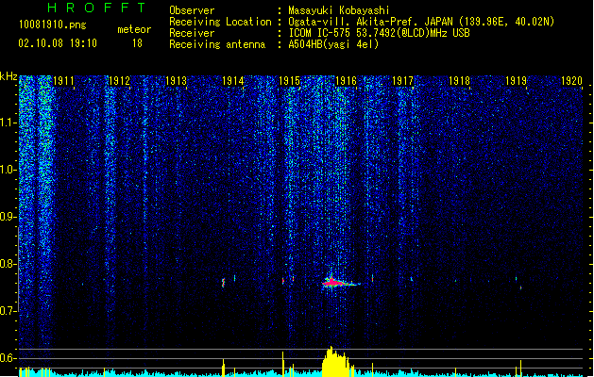Click the 0.9 kHz frequency label
Image resolution: width=594 pixels, height=377 pixels.
8,217
